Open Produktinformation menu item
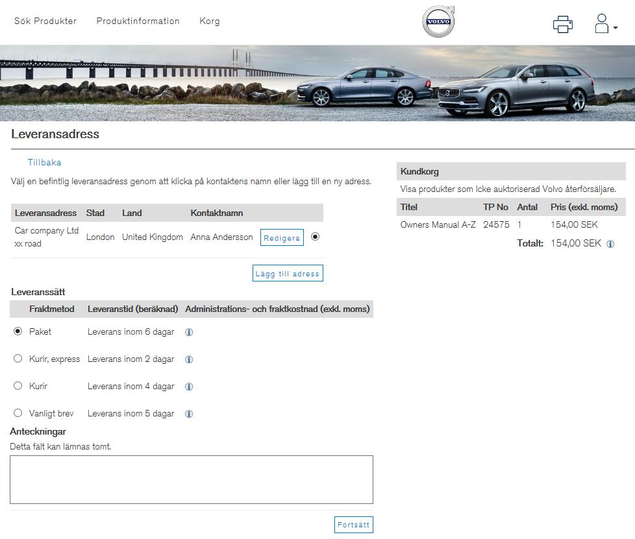Viewport: 635px width, 539px height. (138, 21)
